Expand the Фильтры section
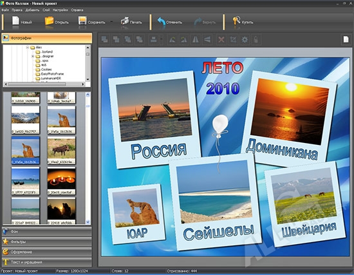This screenshot has height=275, width=354. coord(47,242)
